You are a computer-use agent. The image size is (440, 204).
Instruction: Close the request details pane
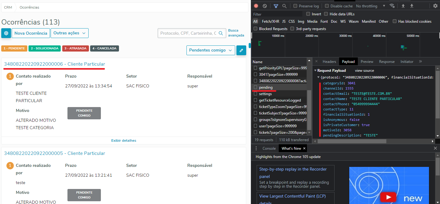point(316,62)
